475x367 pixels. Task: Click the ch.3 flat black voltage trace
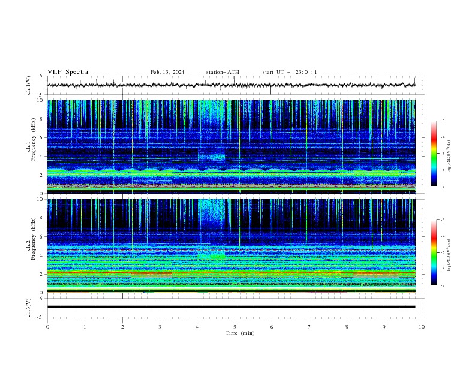tap(231, 307)
